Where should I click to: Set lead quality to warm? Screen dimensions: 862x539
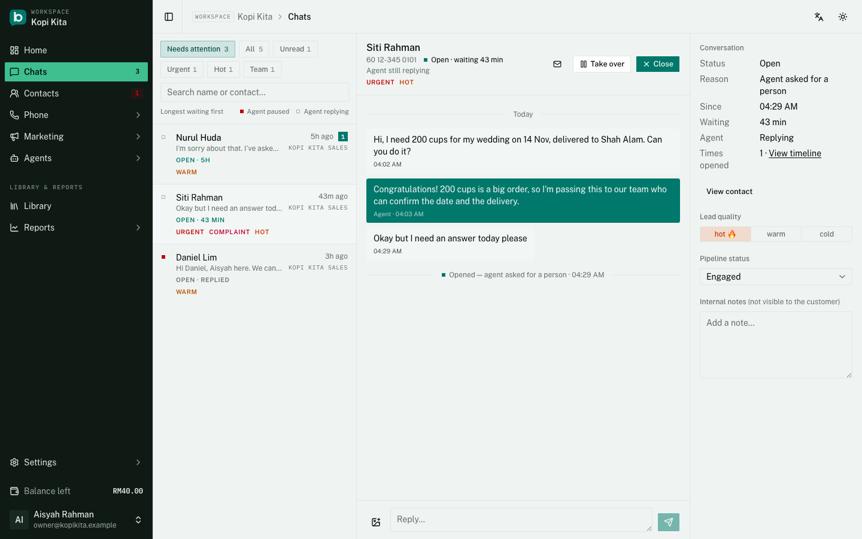[x=776, y=234]
